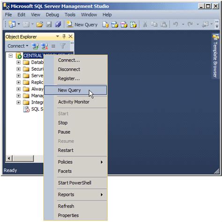Viewport: 222px width, 222px height.
Task: Choose Pause in the context menu
Action: (76, 132)
